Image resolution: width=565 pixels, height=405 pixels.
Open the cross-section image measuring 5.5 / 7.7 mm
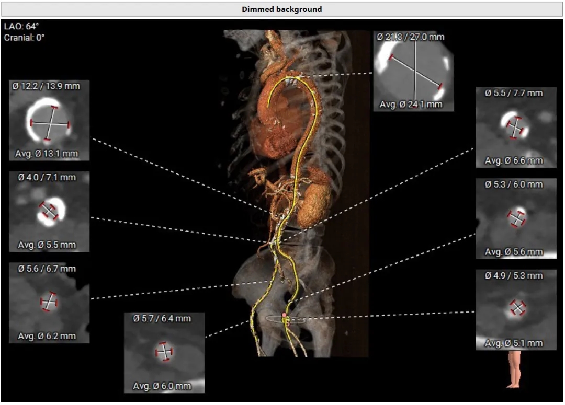[x=516, y=127]
